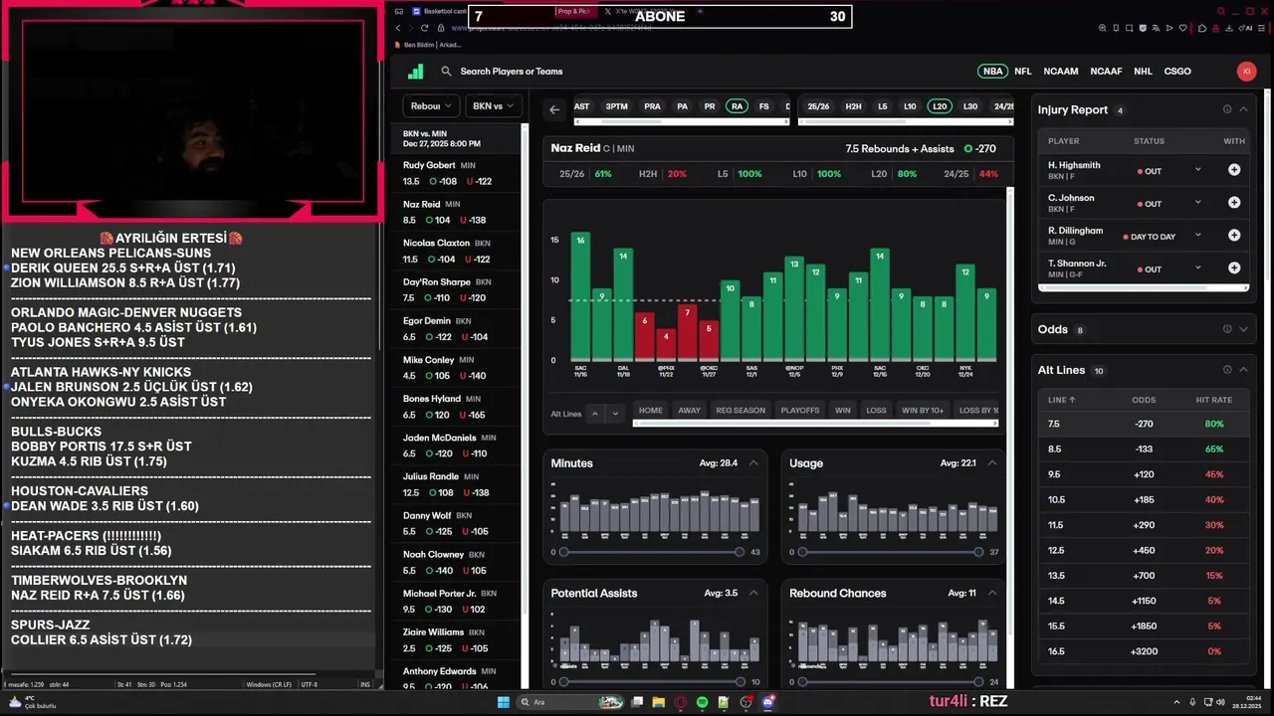Click Alt Lines panel info icon
Image resolution: width=1274 pixels, height=716 pixels.
tap(1227, 370)
